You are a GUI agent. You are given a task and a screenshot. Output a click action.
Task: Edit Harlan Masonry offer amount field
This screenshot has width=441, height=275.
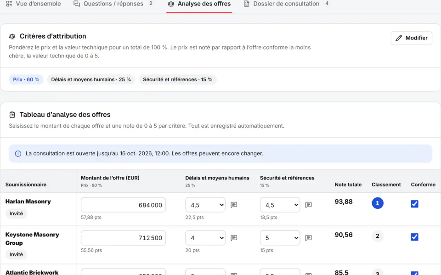124,205
